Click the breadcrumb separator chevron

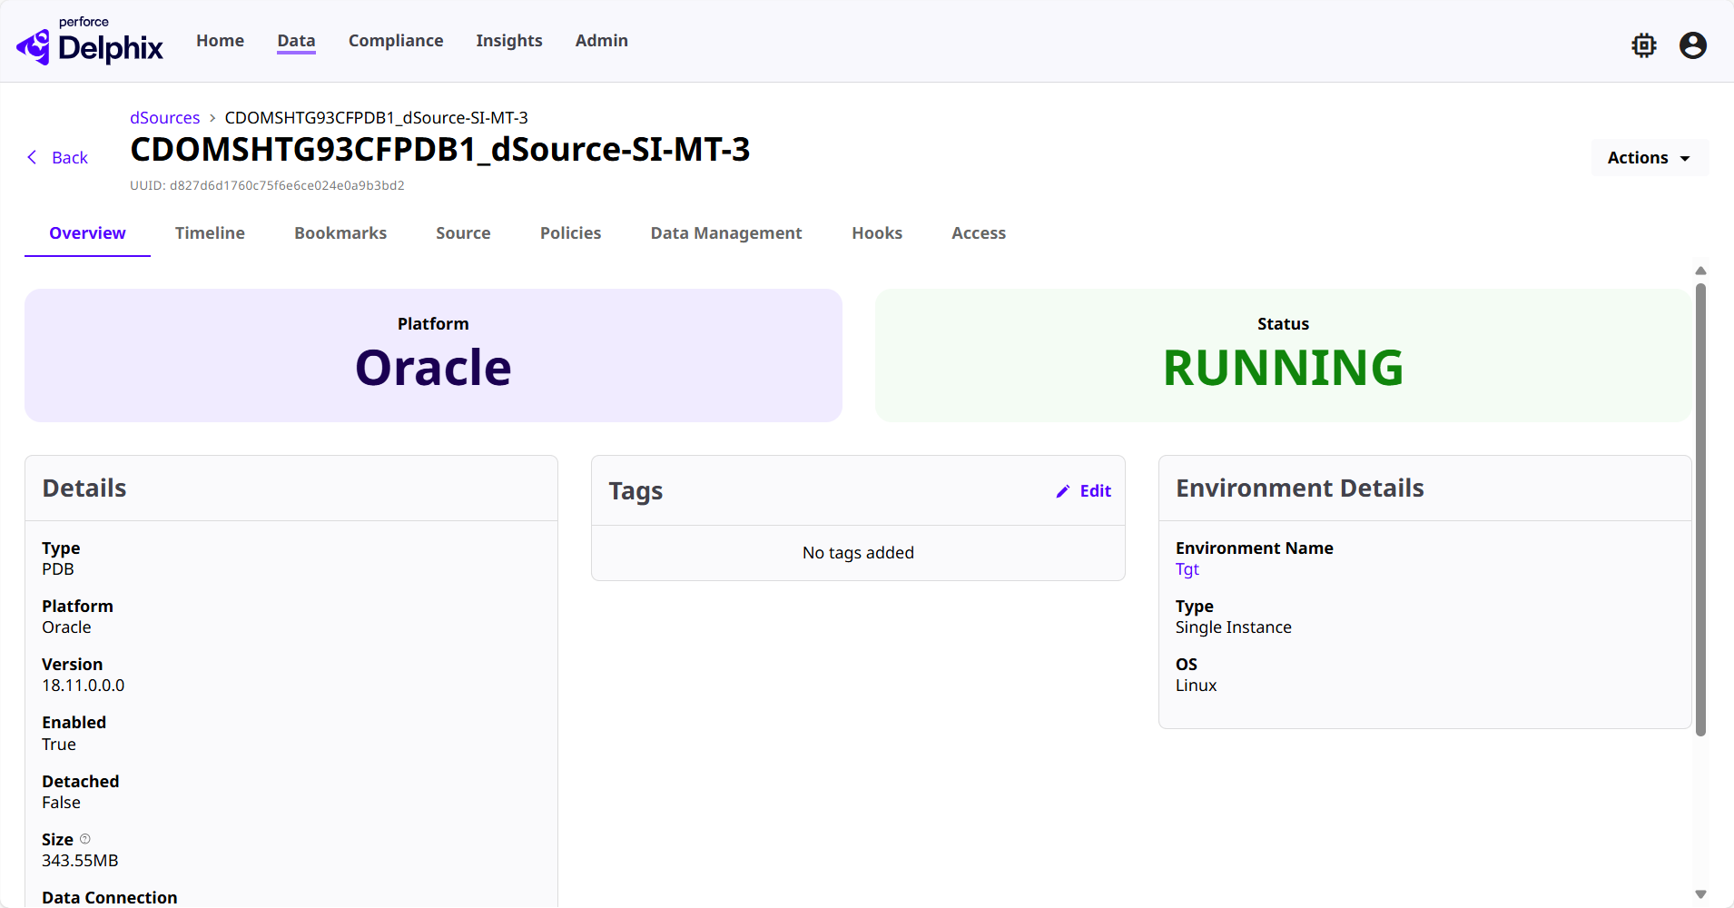pyautogui.click(x=212, y=118)
